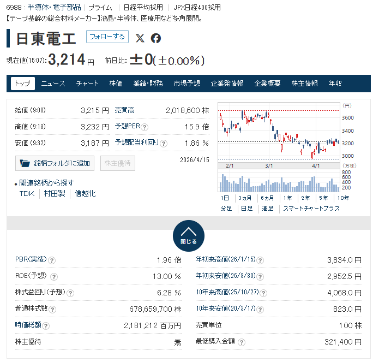The image size is (373, 362).
Task: Click the disabled 株主優待 button
Action: coord(118,163)
